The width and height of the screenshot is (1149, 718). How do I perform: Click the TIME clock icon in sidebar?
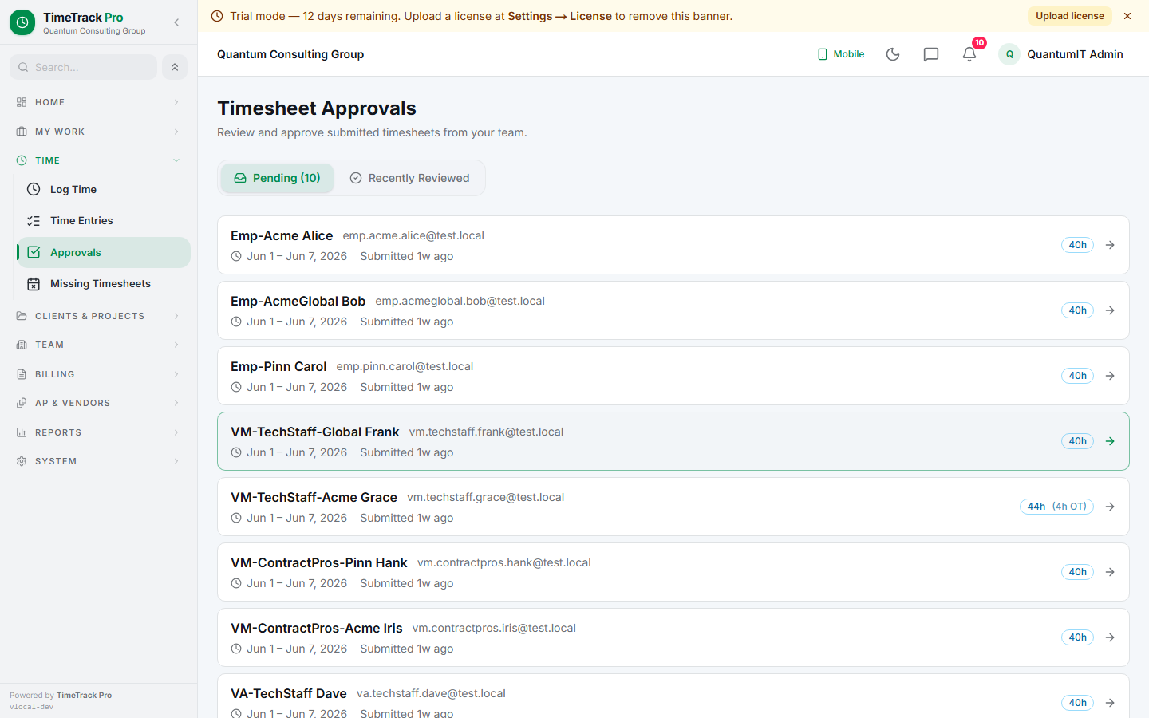coord(22,160)
